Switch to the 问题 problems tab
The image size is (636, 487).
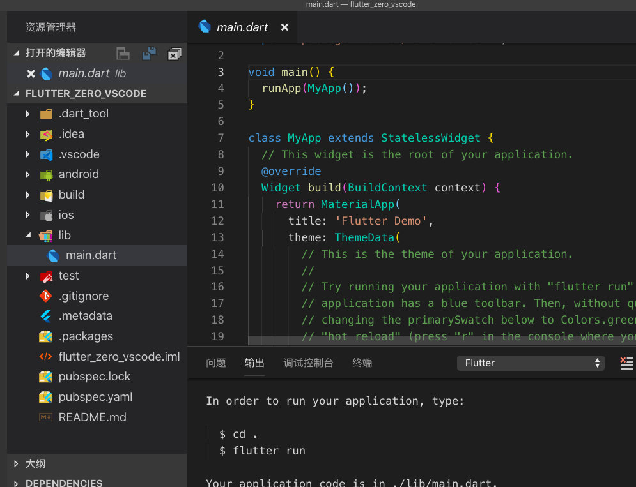click(x=216, y=363)
